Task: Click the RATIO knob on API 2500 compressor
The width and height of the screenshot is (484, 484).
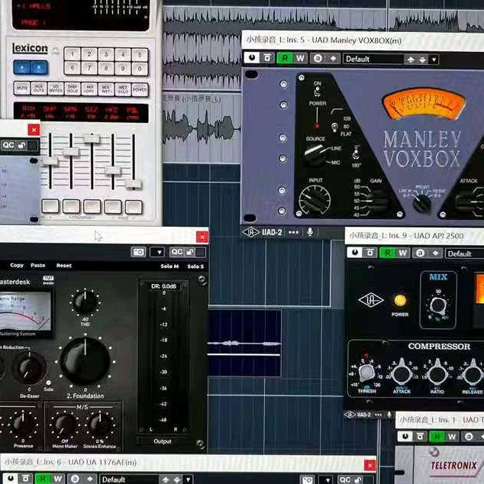Action: pyautogui.click(x=437, y=373)
